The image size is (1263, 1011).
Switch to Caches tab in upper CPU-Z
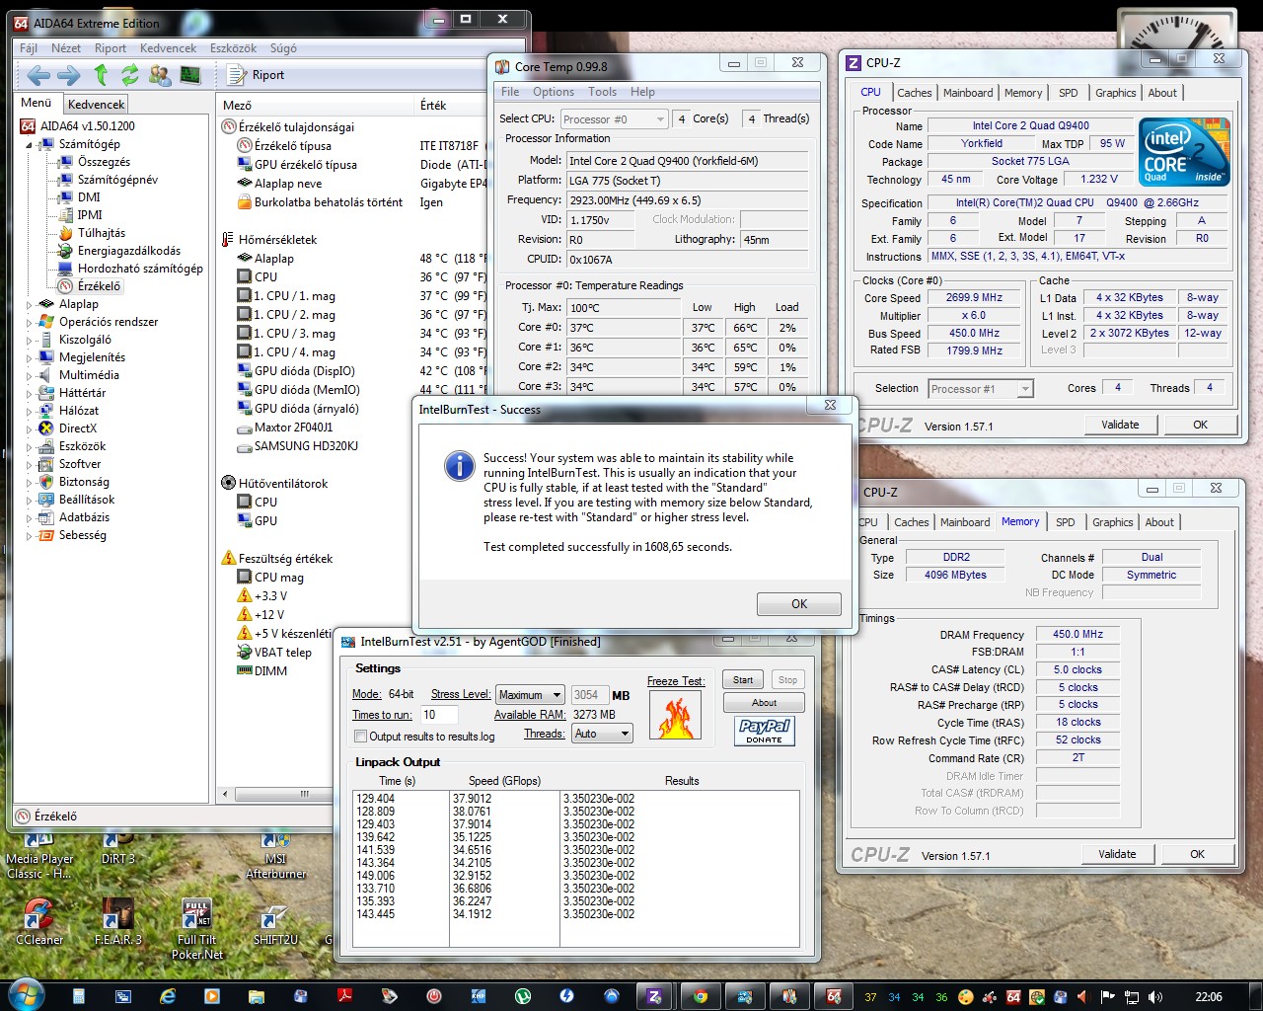[914, 93]
